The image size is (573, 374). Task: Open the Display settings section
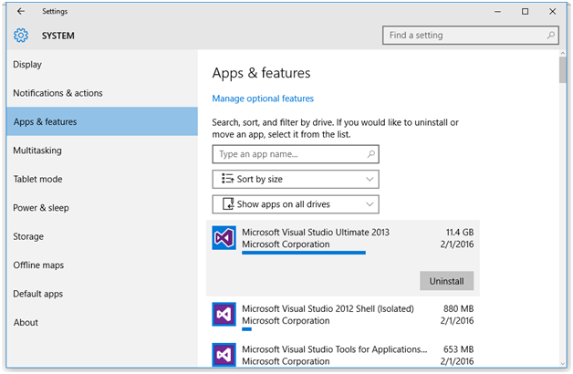(27, 65)
